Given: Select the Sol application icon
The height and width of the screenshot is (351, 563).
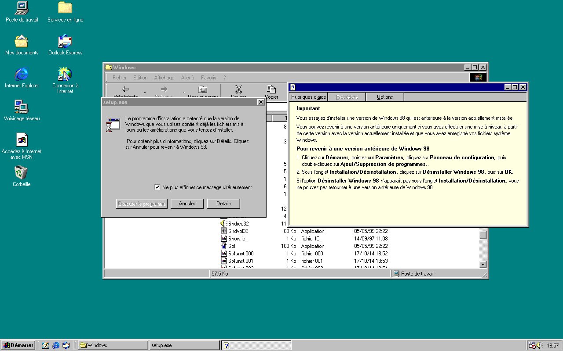Looking at the screenshot, I should [x=224, y=246].
